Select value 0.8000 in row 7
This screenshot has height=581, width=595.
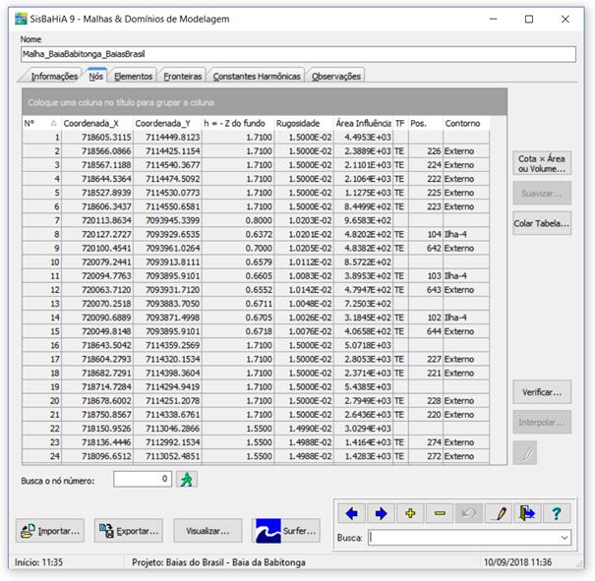coord(238,220)
